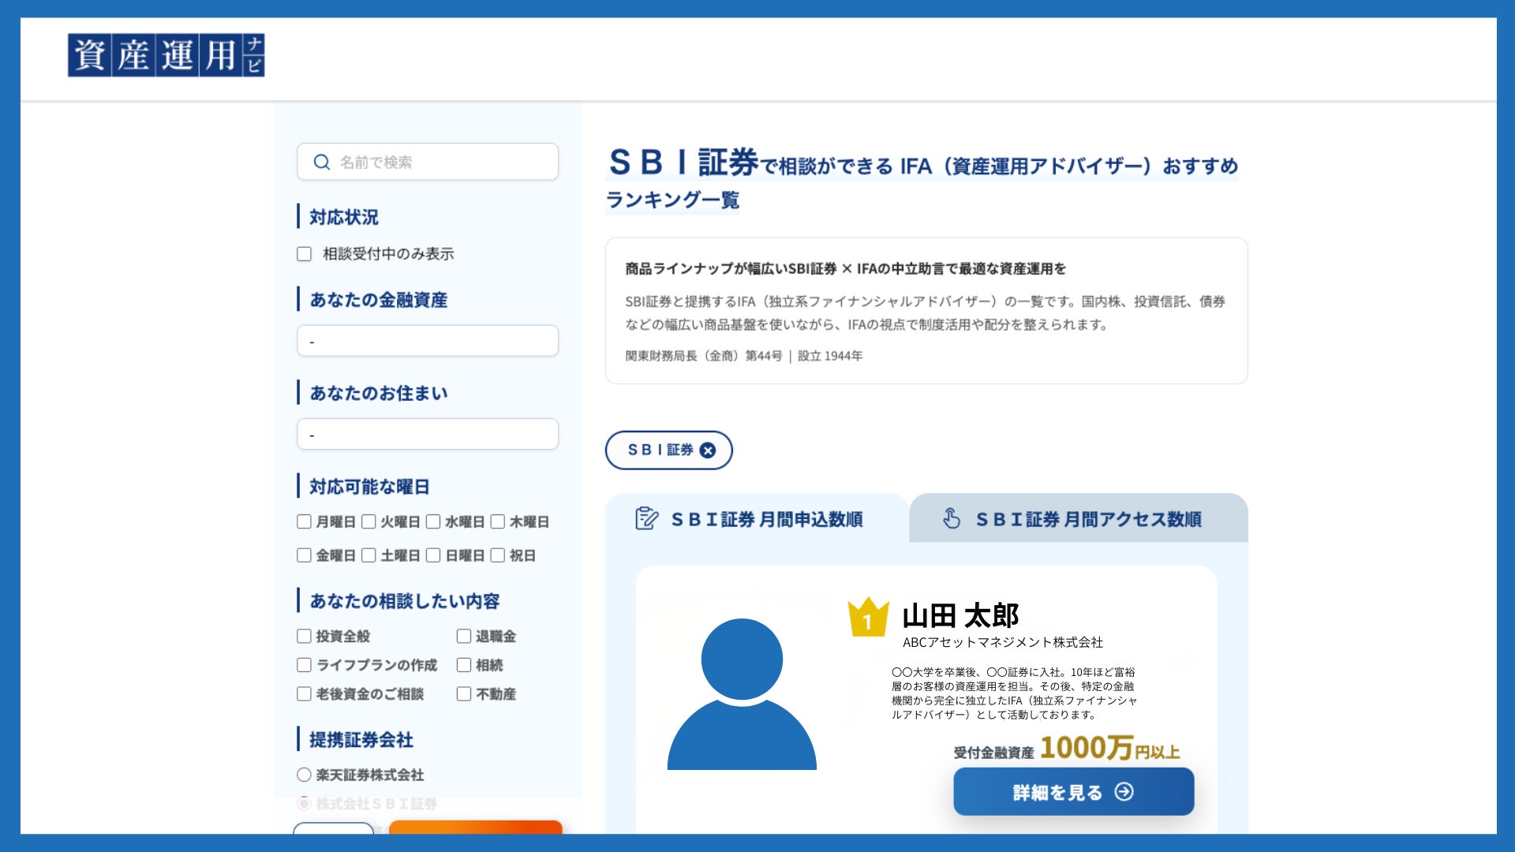Remove the SBI証券 filter chip with the X icon

[708, 450]
